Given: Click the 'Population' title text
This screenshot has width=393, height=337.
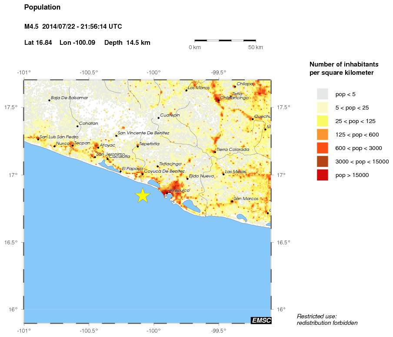Looking at the screenshot, I should pos(43,7).
